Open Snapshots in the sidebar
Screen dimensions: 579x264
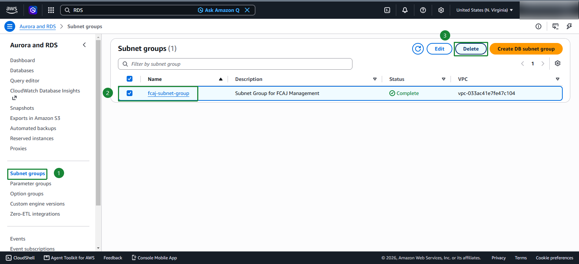(22, 108)
